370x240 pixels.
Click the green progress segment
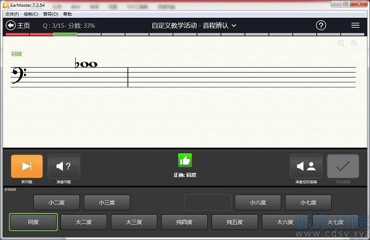point(65,34)
